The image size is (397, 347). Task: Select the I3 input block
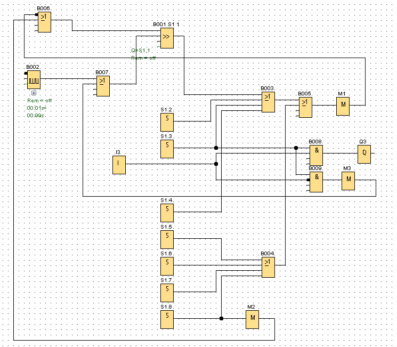point(119,166)
